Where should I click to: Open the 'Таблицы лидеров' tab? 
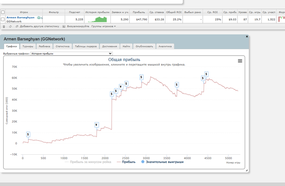85,46
